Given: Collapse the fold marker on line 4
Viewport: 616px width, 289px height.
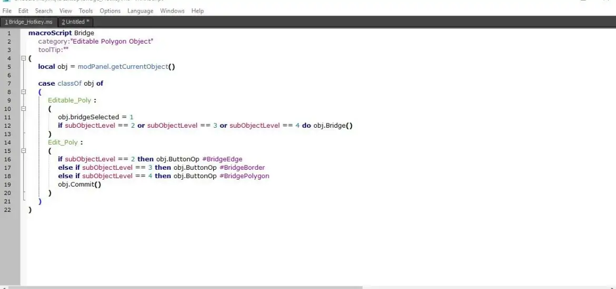Looking at the screenshot, I should [x=23, y=58].
